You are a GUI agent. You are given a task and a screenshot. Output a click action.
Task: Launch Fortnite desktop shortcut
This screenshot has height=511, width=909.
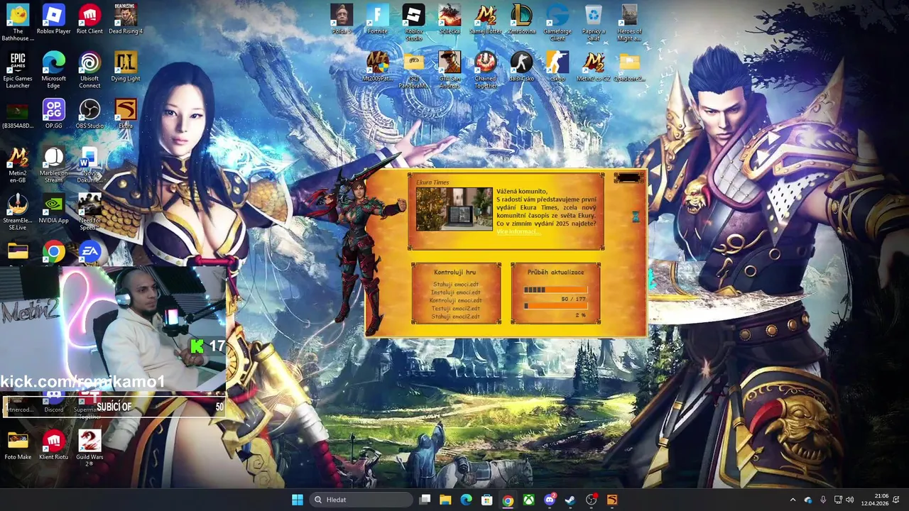(x=378, y=19)
